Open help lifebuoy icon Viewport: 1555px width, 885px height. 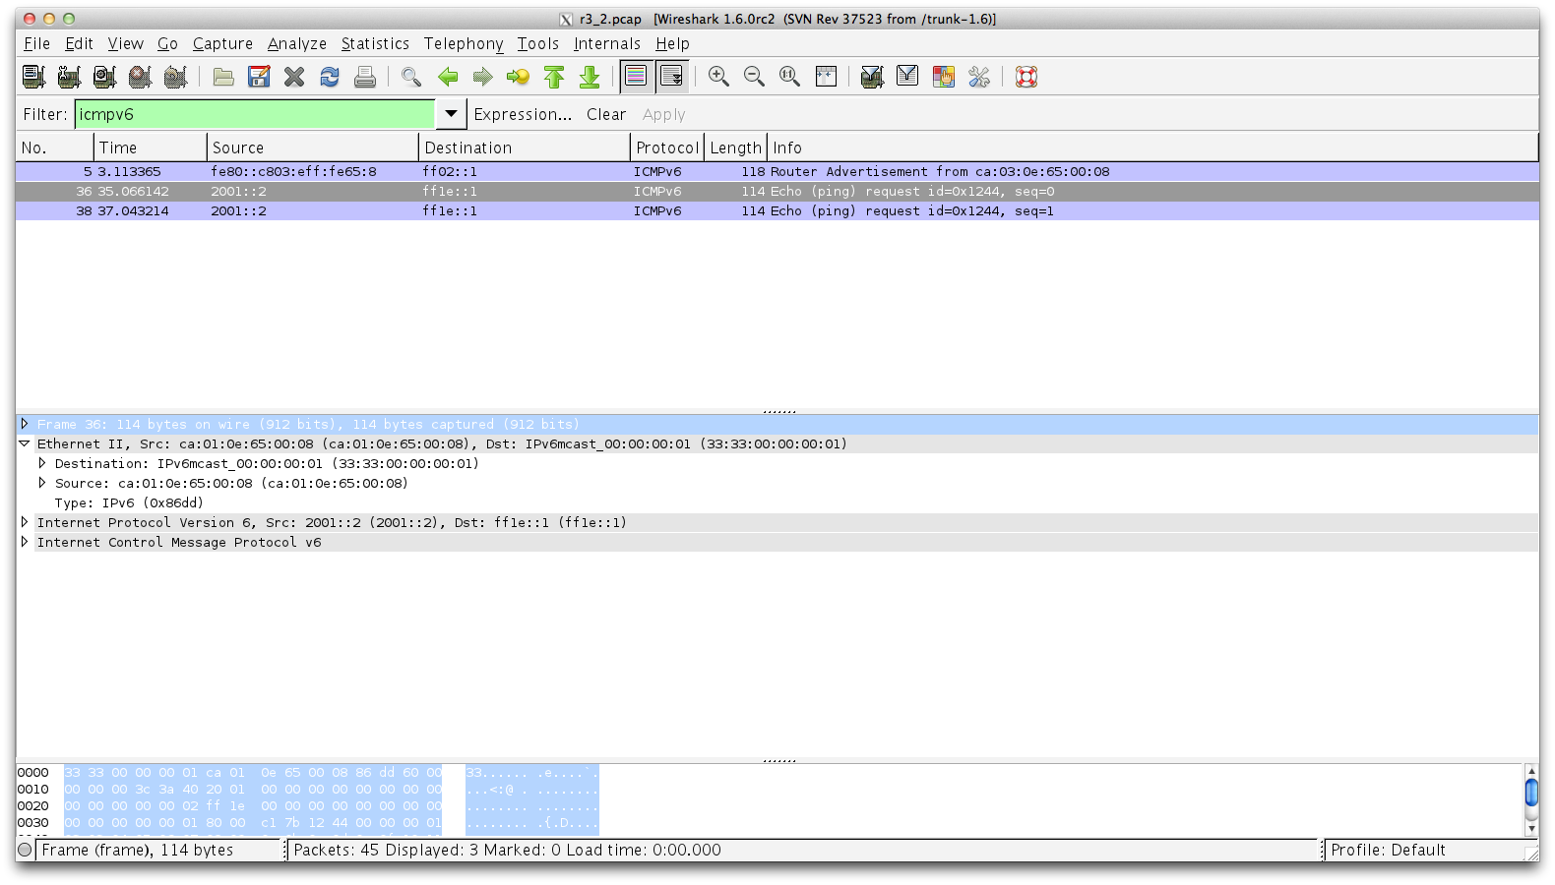(x=1026, y=77)
